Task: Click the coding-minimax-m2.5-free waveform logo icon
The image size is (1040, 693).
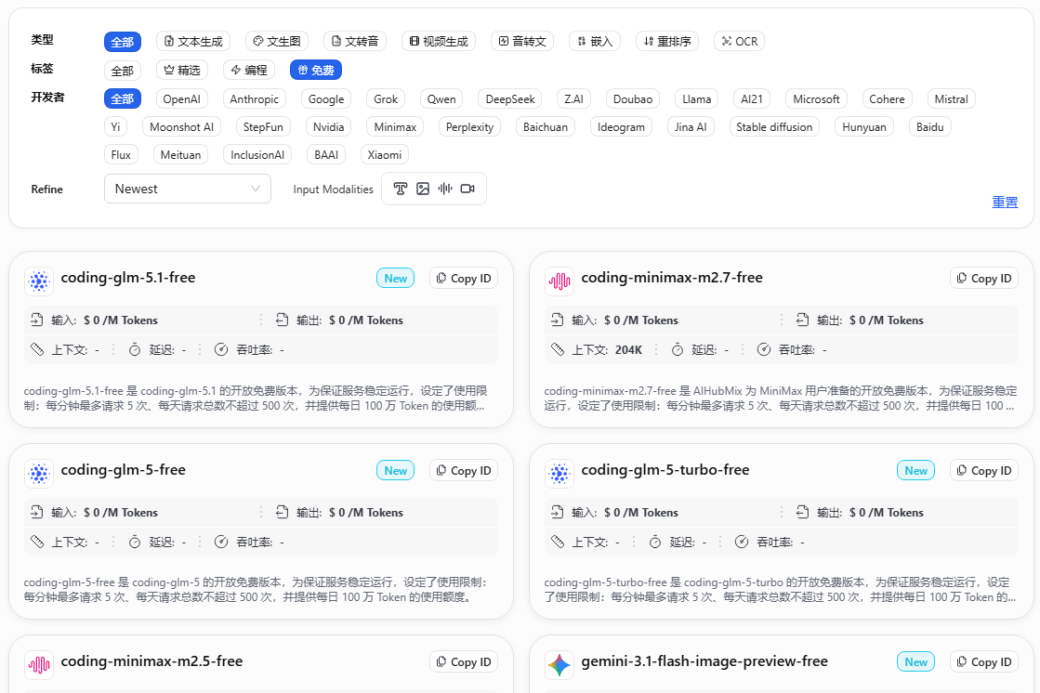Action: coord(39,664)
